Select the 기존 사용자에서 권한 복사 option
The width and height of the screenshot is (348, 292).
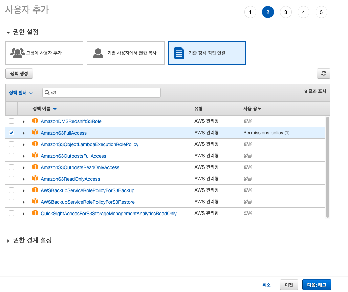[x=126, y=53]
